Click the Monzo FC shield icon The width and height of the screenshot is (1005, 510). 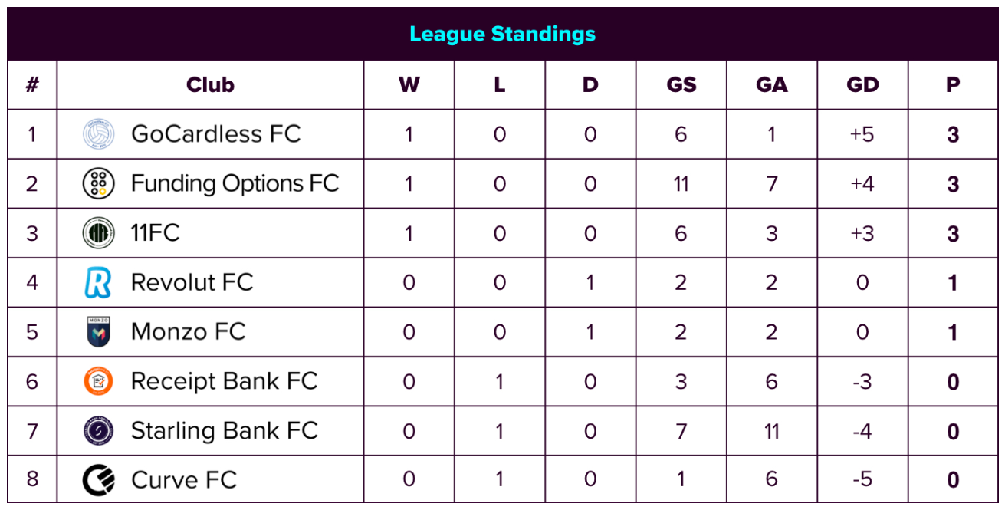click(x=98, y=332)
